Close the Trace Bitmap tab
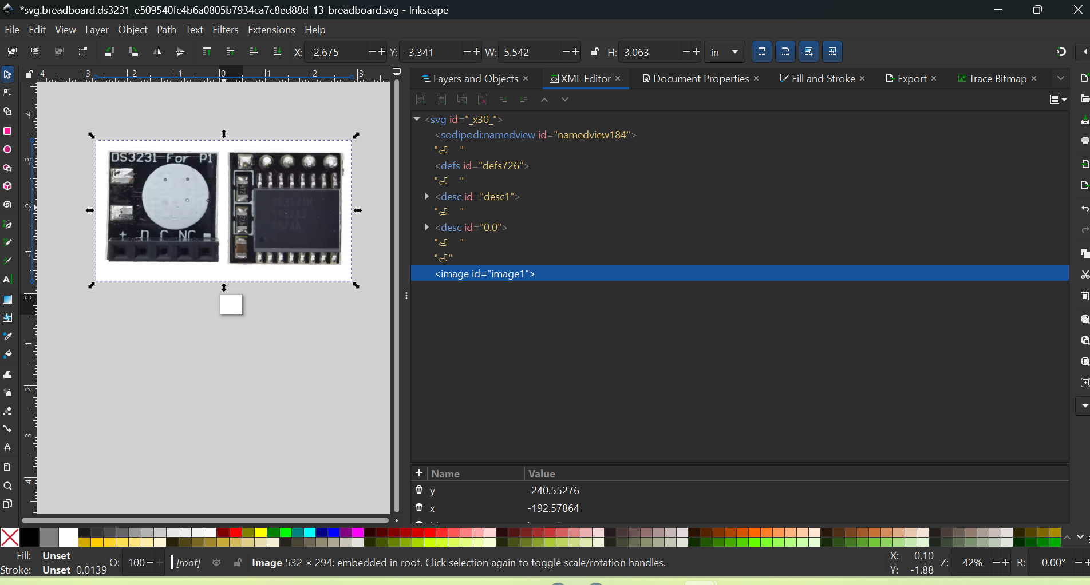 click(1034, 78)
